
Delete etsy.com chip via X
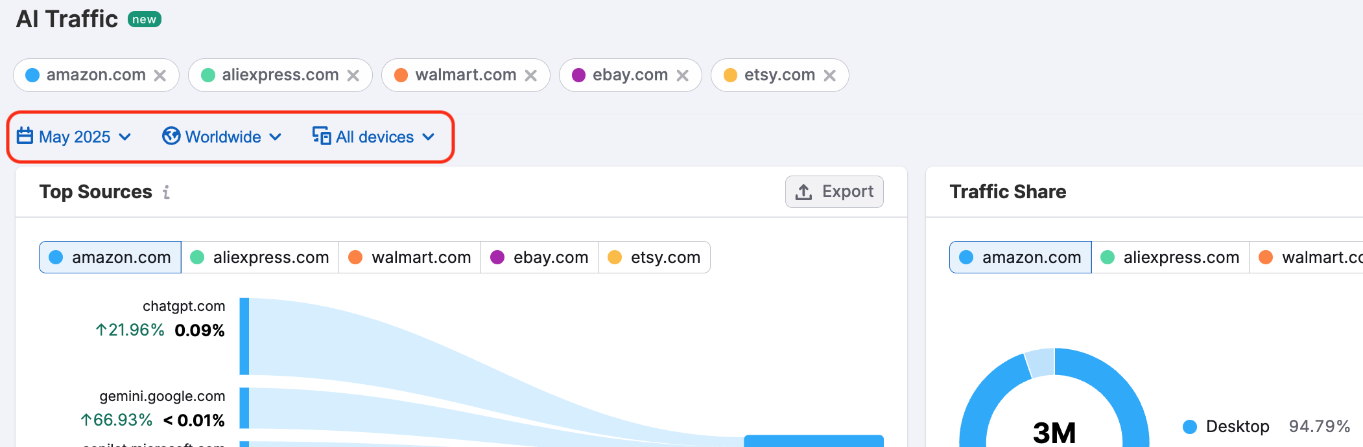click(829, 76)
